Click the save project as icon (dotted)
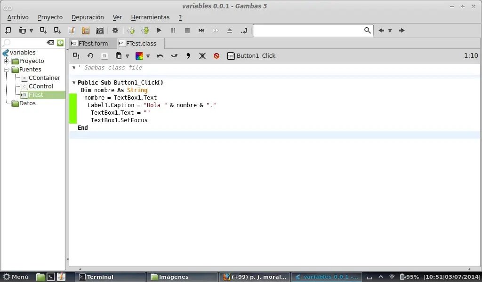This screenshot has height=282, width=482. pos(57,31)
